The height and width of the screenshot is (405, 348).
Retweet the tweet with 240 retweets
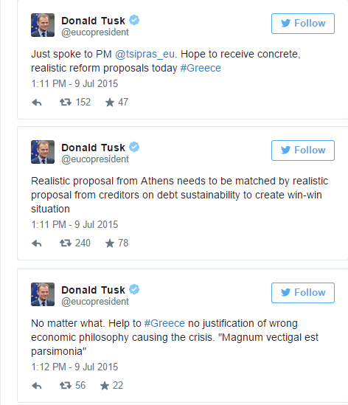click(x=66, y=243)
